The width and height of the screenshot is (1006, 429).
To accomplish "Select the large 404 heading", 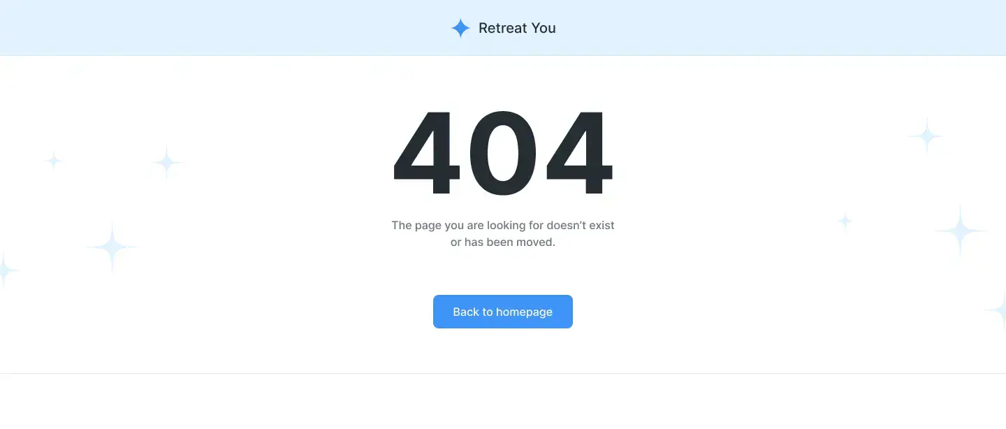I will 503,154.
